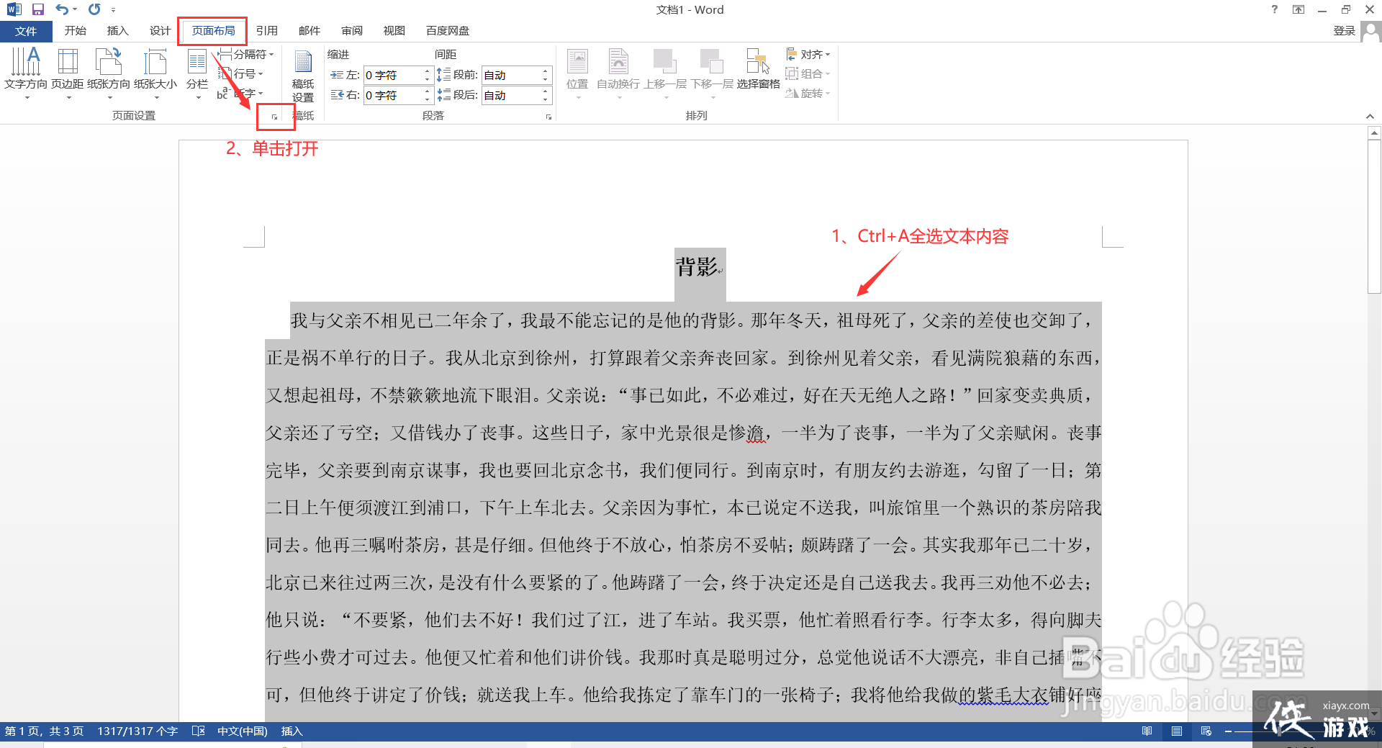Switch to the 审阅 tab
This screenshot has width=1382, height=748.
[352, 31]
